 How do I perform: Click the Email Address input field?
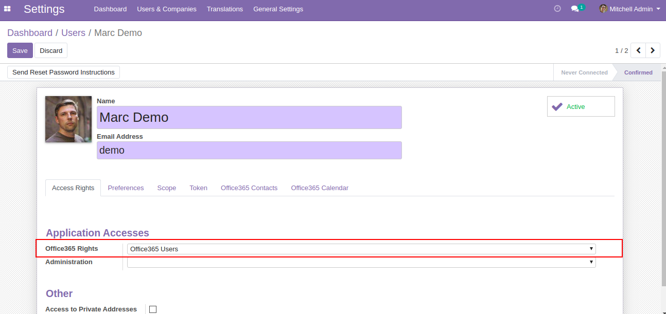pos(249,151)
